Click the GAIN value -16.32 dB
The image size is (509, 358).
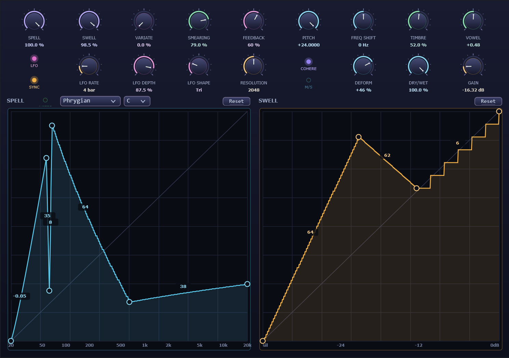[x=473, y=90]
